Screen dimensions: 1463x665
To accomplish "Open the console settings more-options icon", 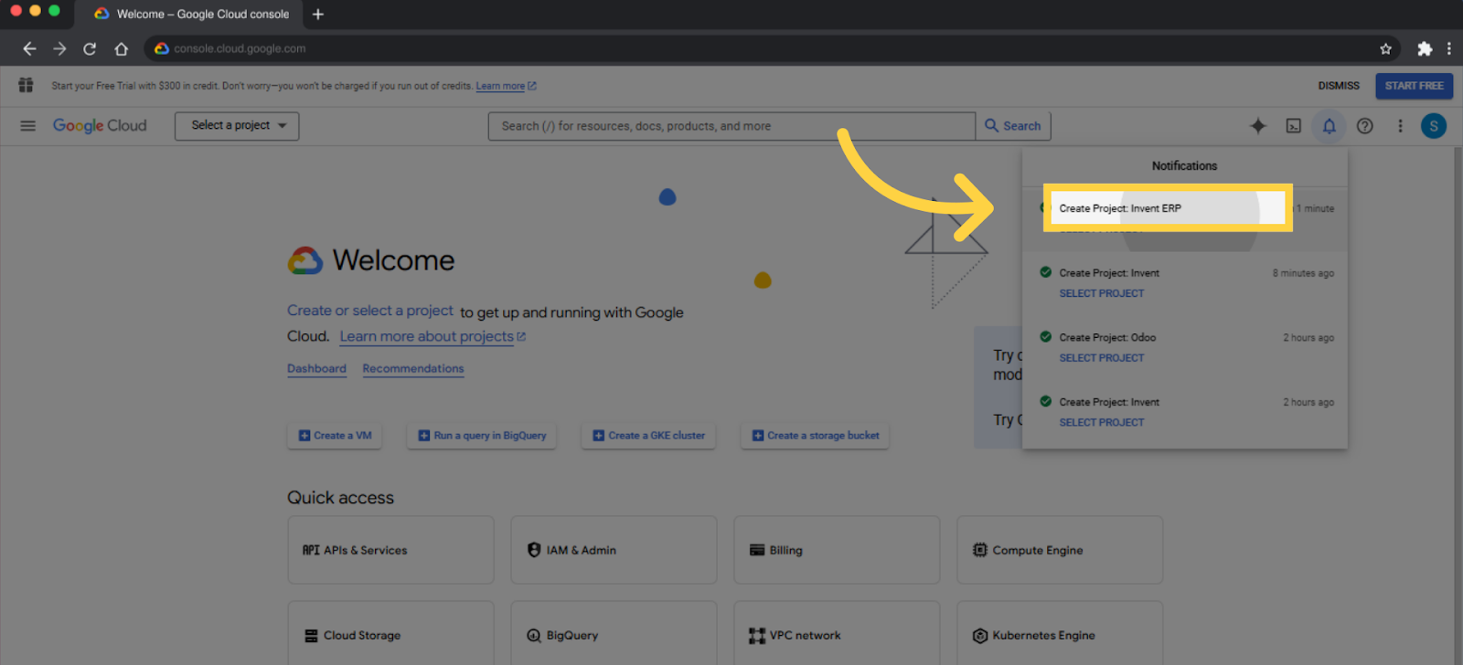I will (1400, 126).
